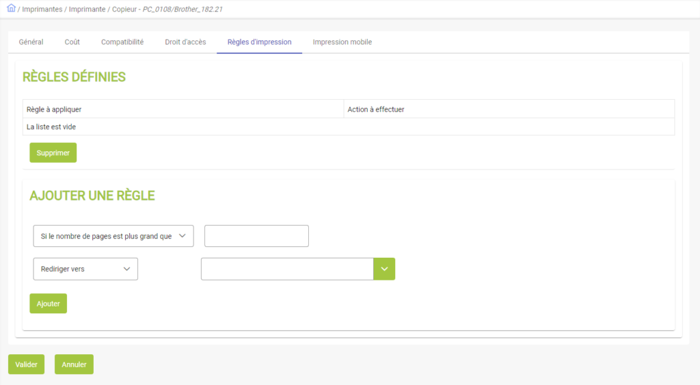
Task: Open the Imprimante breadcrumb link
Action: [87, 10]
